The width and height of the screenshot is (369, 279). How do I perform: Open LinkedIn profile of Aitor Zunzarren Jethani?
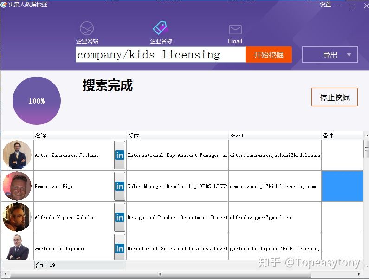click(x=120, y=155)
